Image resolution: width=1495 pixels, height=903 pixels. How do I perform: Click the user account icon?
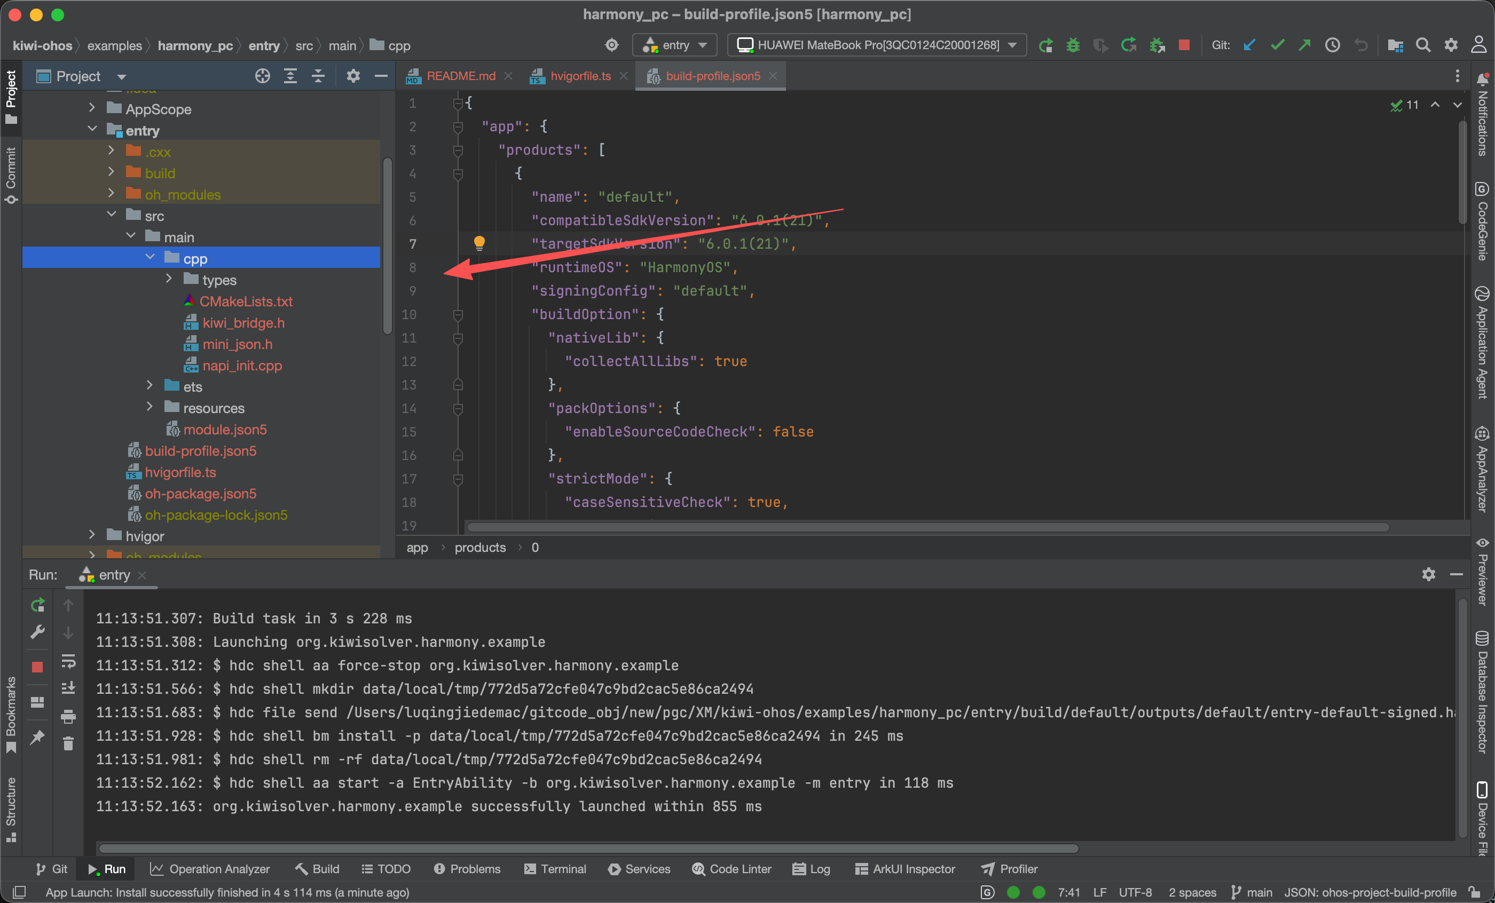point(1478,45)
